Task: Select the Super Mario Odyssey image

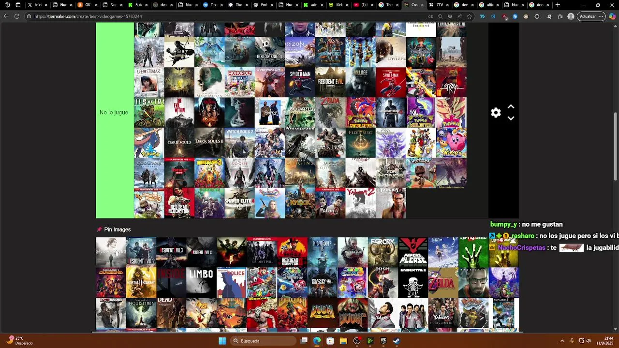Action: (262, 282)
